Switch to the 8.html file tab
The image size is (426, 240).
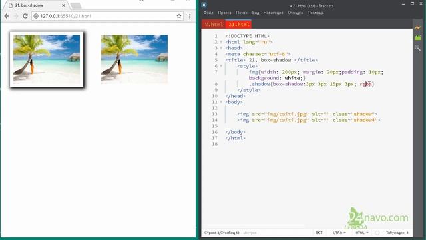pos(214,24)
